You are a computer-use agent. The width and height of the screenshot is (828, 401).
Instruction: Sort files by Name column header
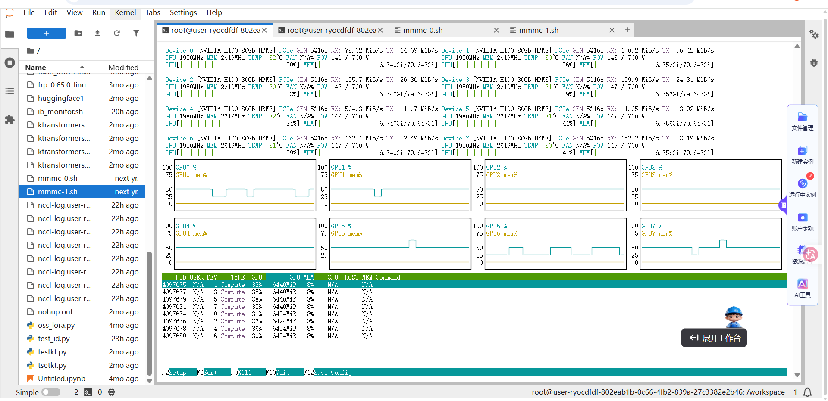click(x=35, y=68)
